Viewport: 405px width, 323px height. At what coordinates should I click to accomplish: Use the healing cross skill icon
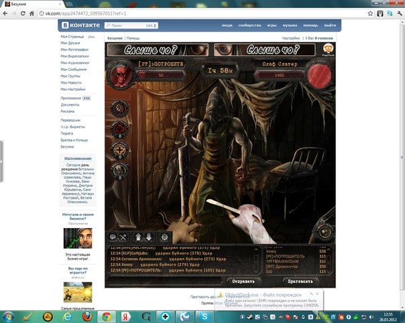point(119,150)
